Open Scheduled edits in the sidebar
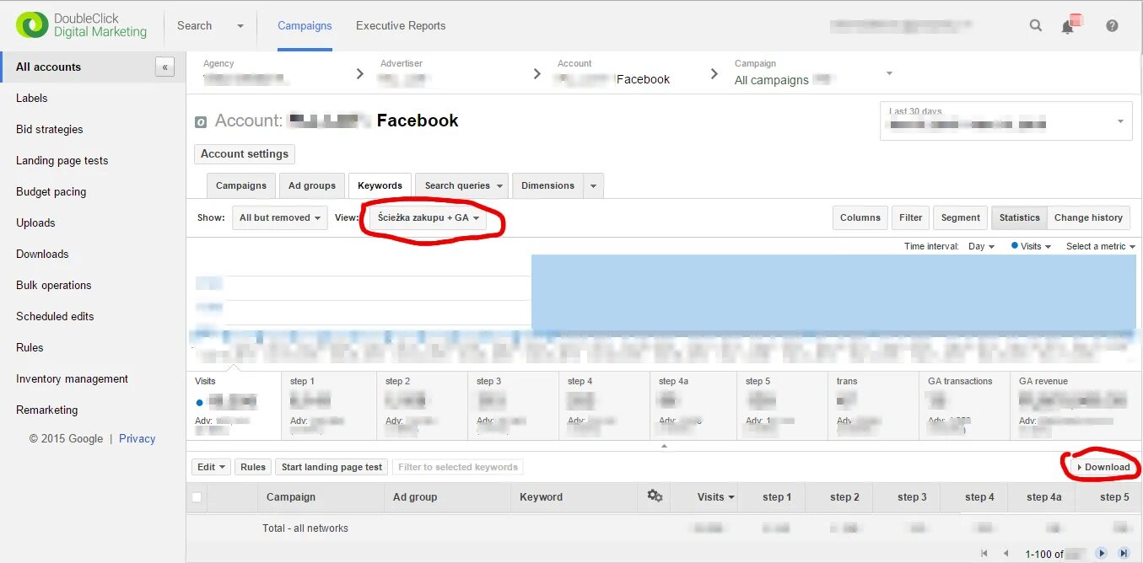 click(x=55, y=317)
